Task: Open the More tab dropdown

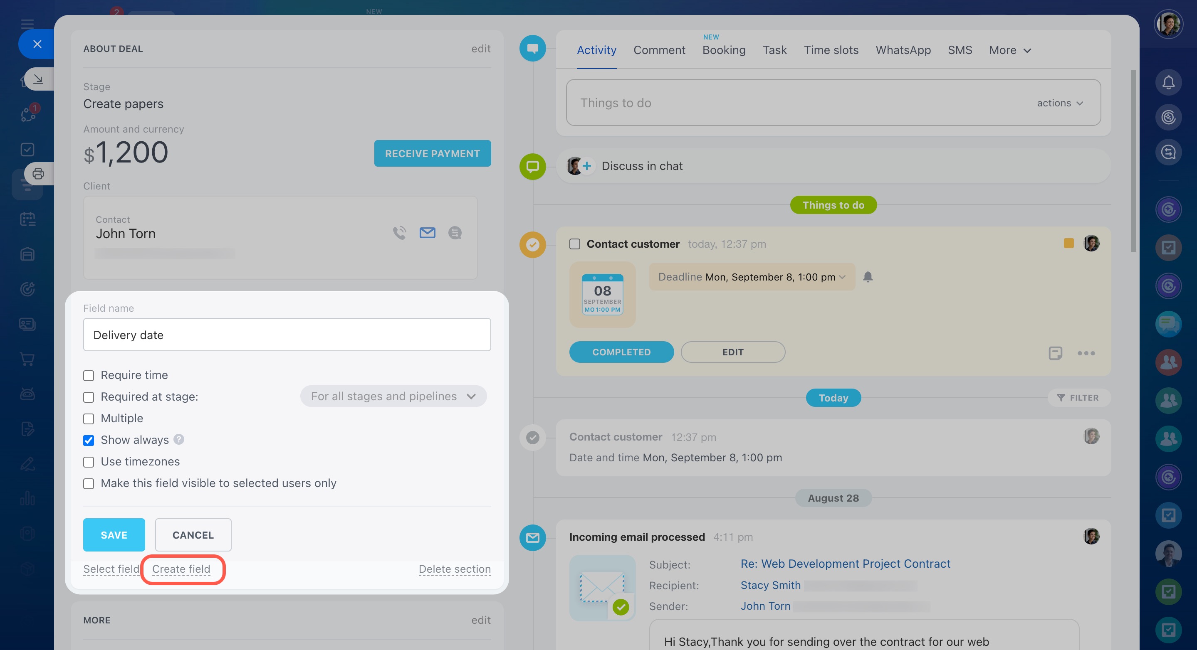Action: 1010,50
